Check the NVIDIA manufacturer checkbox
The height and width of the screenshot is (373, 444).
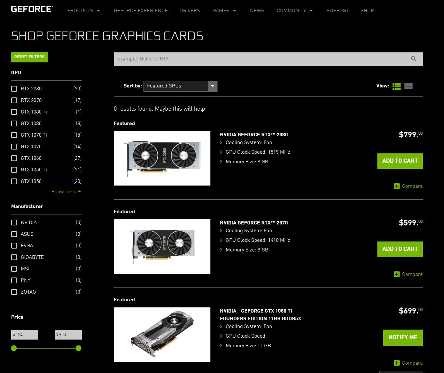14,223
